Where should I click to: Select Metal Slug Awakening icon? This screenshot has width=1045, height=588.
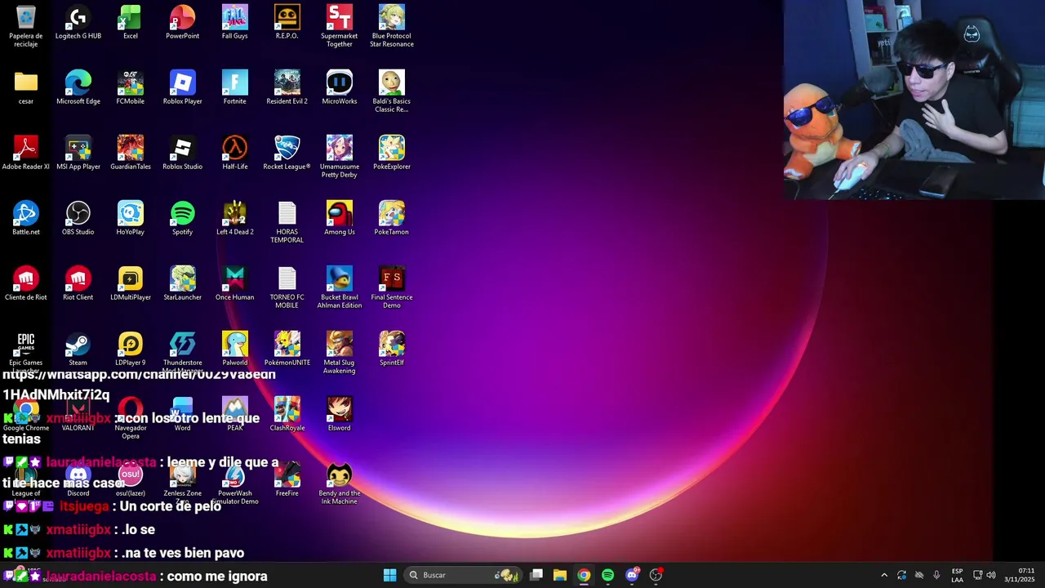point(340,353)
